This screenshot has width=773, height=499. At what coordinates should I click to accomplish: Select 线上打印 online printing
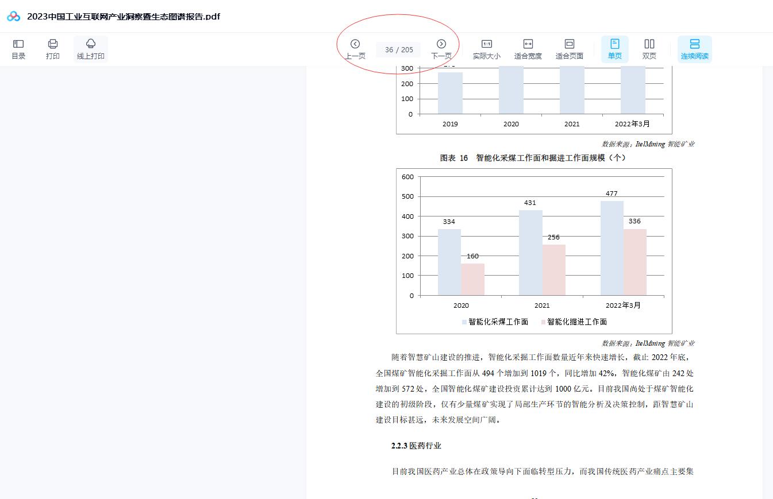tap(90, 48)
